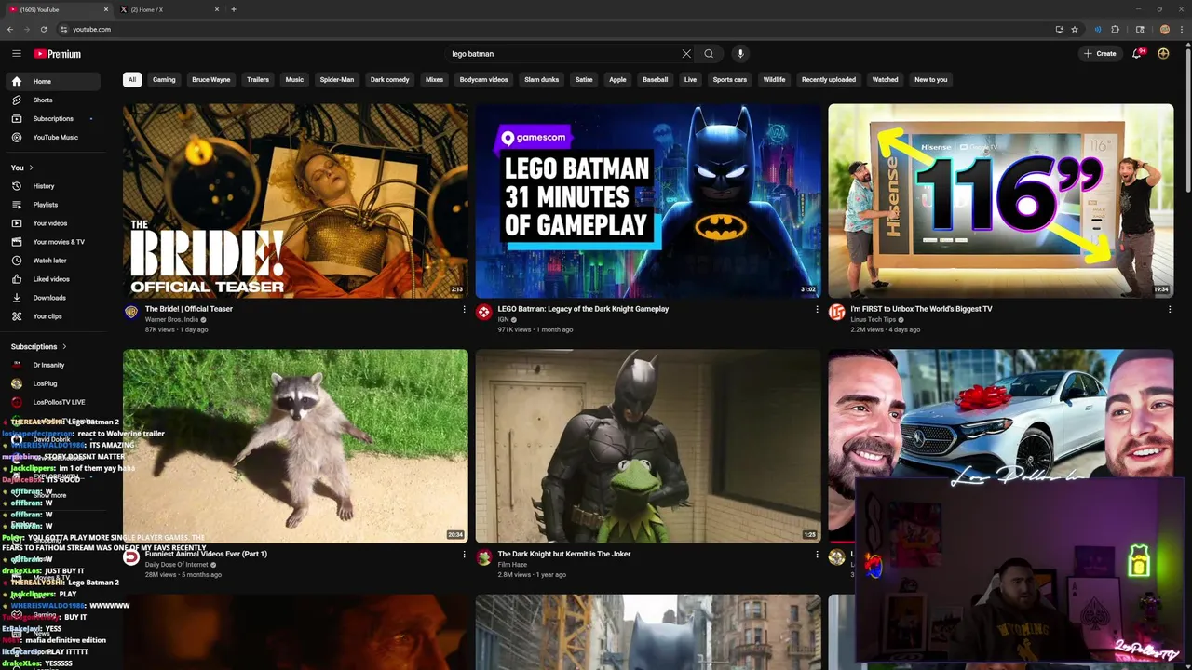This screenshot has width=1192, height=670.
Task: Open Shorts in sidebar
Action: point(52,100)
